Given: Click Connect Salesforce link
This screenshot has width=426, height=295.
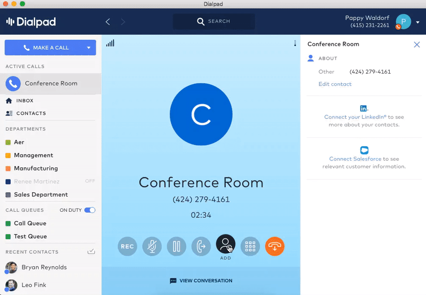Looking at the screenshot, I should click(x=355, y=159).
